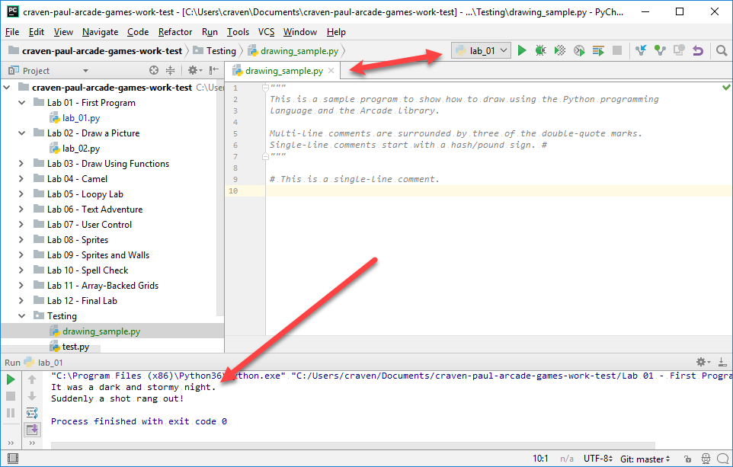Click the concurrency diagram run icon
The width and height of the screenshot is (733, 467).
pos(598,50)
